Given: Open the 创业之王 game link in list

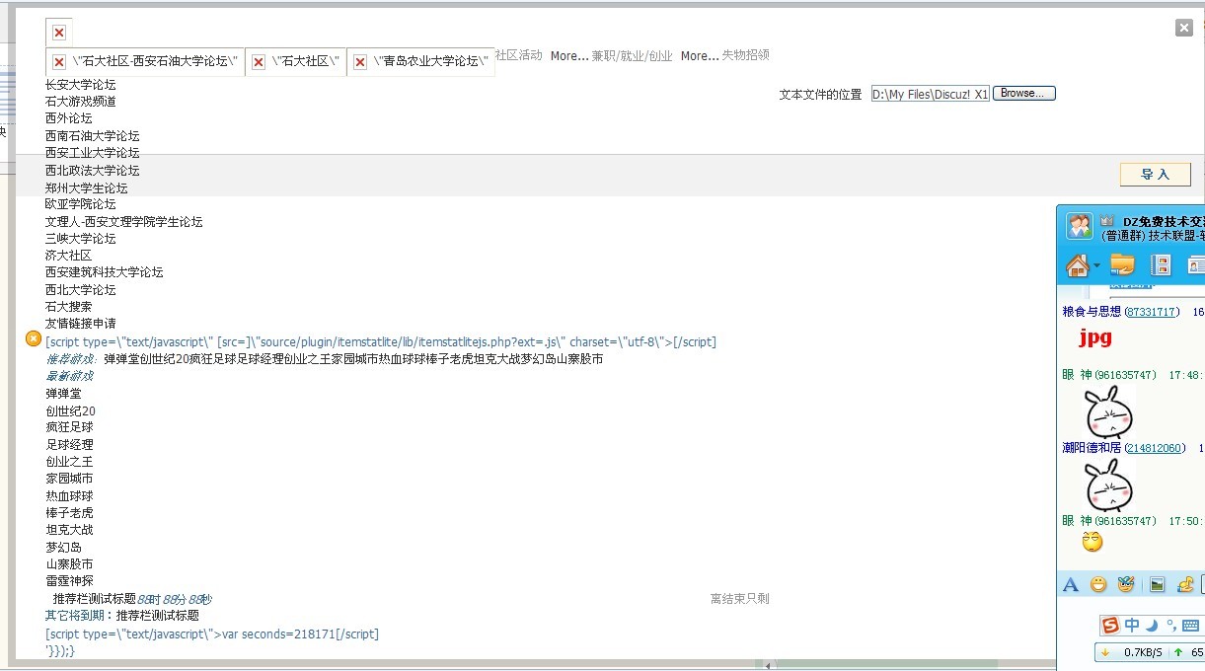Looking at the screenshot, I should 69,462.
